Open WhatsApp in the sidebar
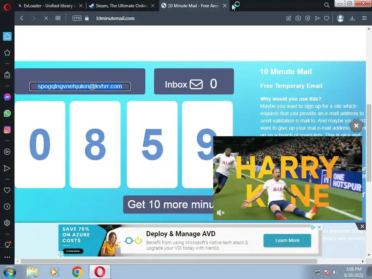Viewport: 372px width, 279px height. [x=7, y=113]
